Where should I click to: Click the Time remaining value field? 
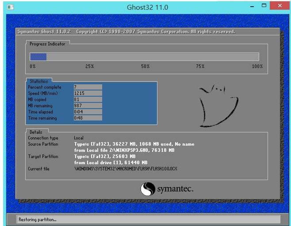coord(88,118)
